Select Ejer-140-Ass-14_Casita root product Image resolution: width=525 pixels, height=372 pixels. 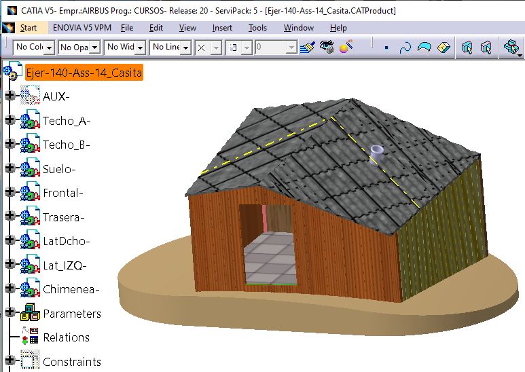84,72
